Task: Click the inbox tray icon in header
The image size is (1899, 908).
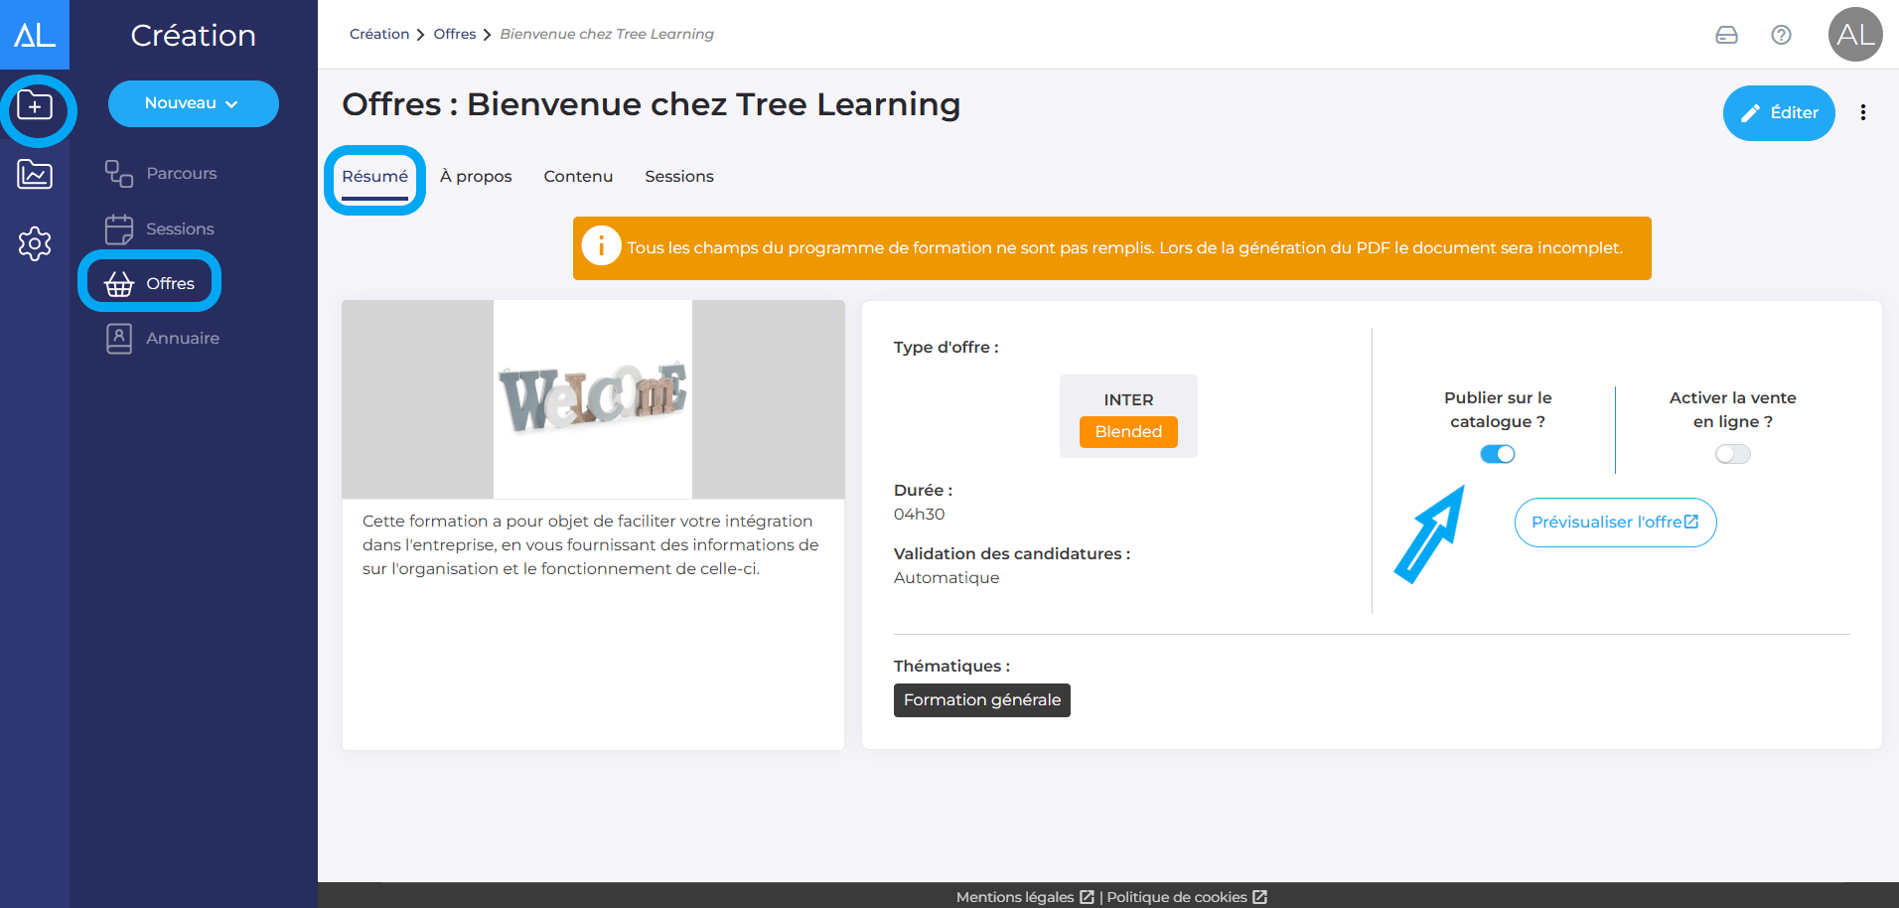Action: 1726,35
